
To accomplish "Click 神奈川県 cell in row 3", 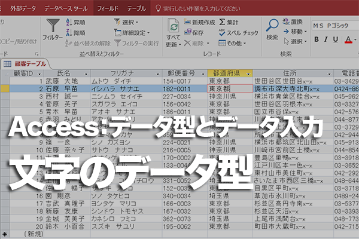I will (x=230, y=97).
